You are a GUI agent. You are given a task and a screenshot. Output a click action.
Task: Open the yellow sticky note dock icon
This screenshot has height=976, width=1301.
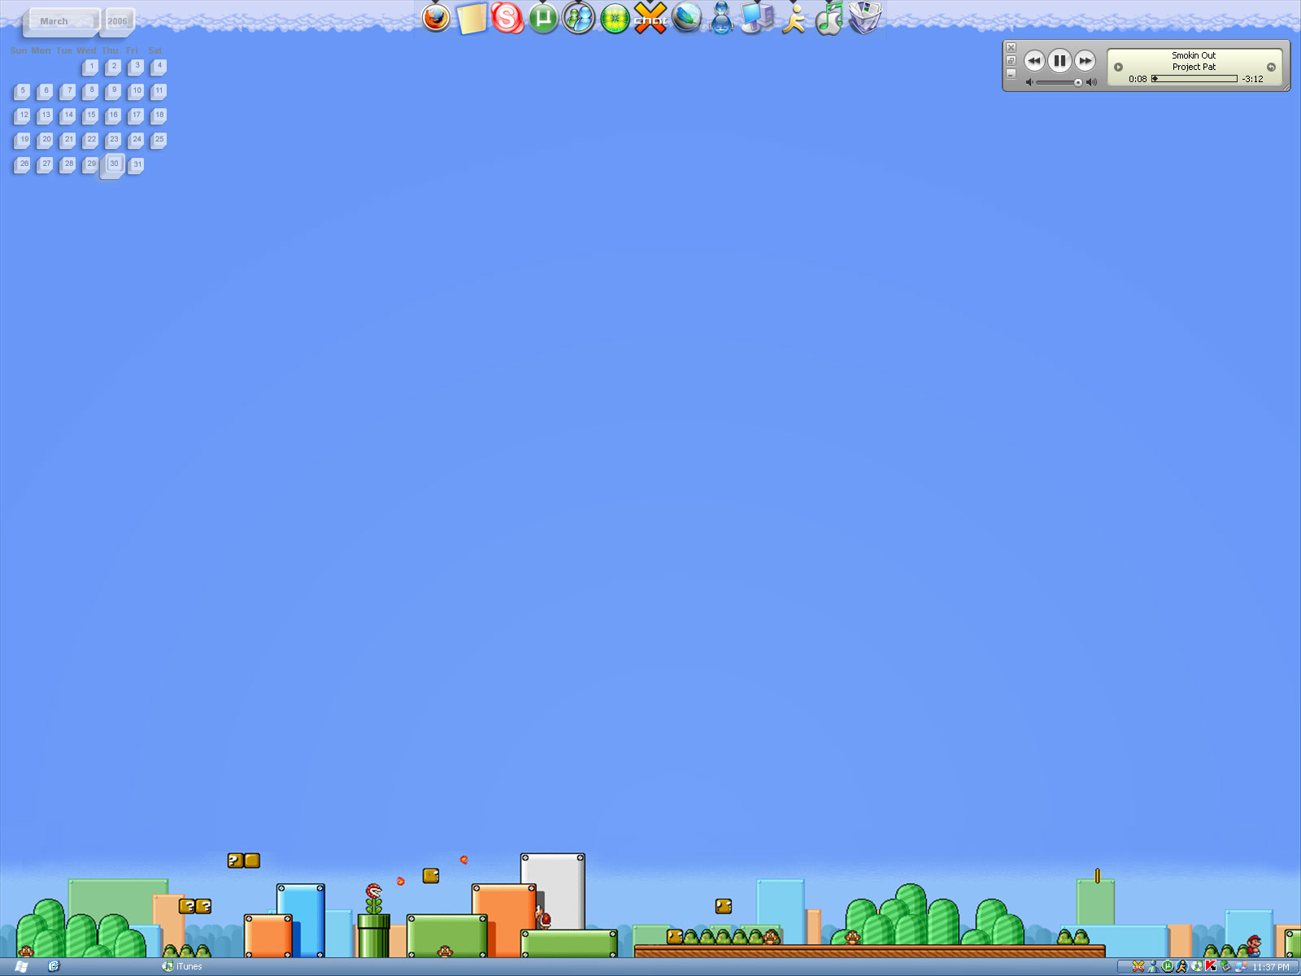click(x=472, y=18)
